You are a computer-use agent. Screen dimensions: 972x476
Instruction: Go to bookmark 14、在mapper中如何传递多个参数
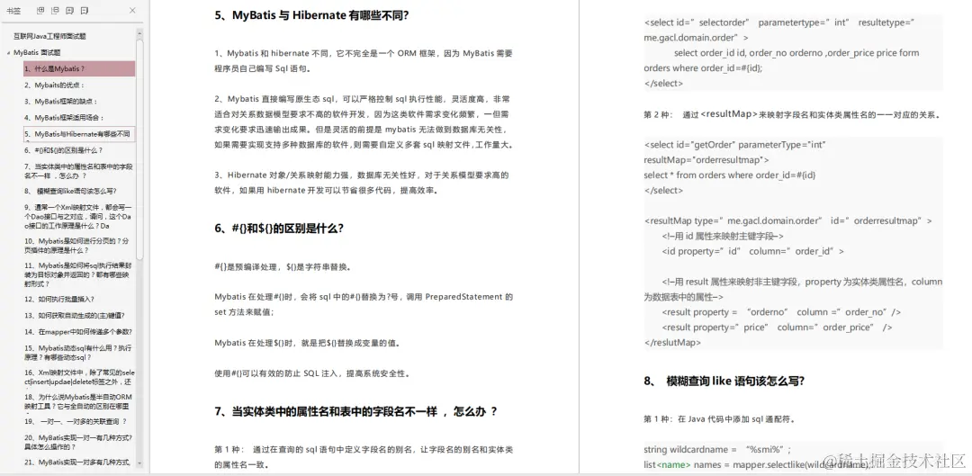(x=77, y=332)
